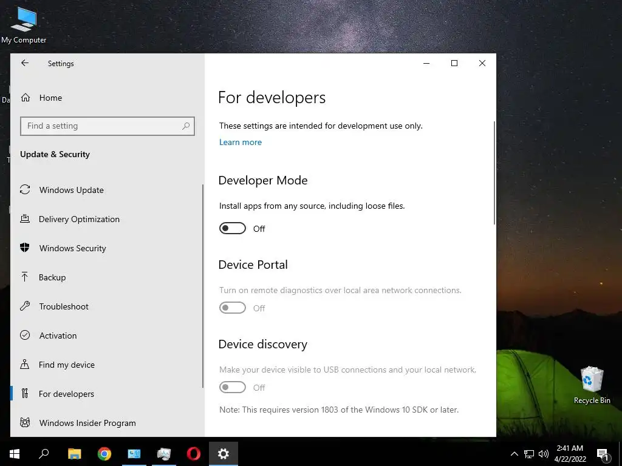Image resolution: width=622 pixels, height=466 pixels.
Task: Open taskbar search magnifier
Action: coord(44,454)
